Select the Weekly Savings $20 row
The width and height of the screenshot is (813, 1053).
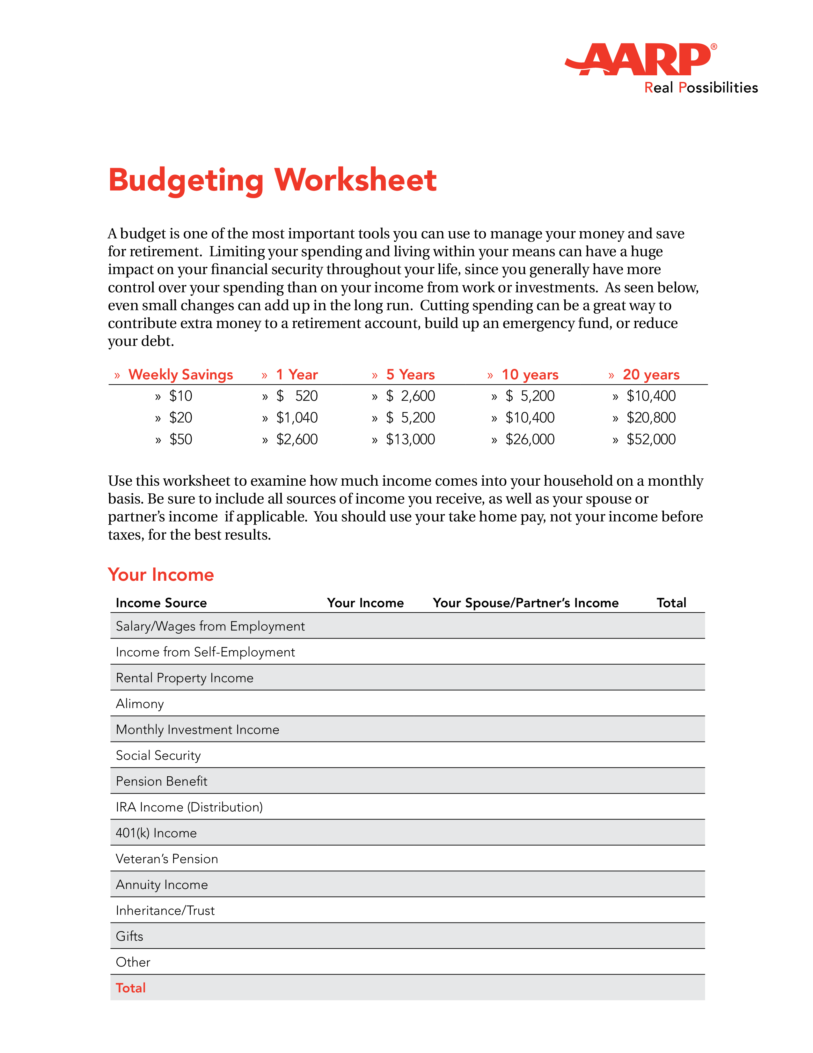coord(406,412)
